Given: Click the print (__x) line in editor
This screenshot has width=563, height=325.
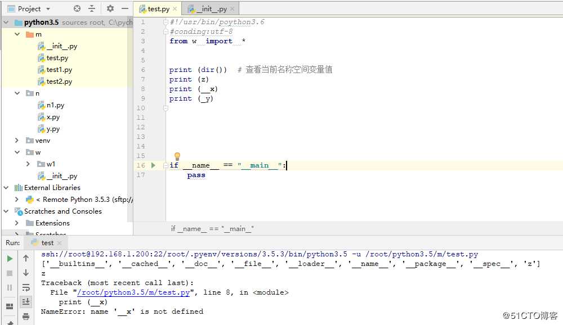Looking at the screenshot, I should [x=194, y=89].
